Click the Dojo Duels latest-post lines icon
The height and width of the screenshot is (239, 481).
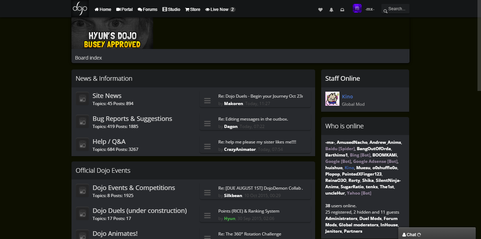point(207,215)
